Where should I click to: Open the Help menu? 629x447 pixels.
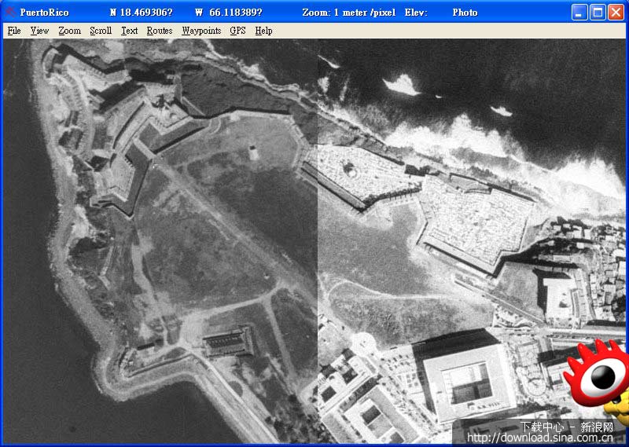(x=263, y=31)
